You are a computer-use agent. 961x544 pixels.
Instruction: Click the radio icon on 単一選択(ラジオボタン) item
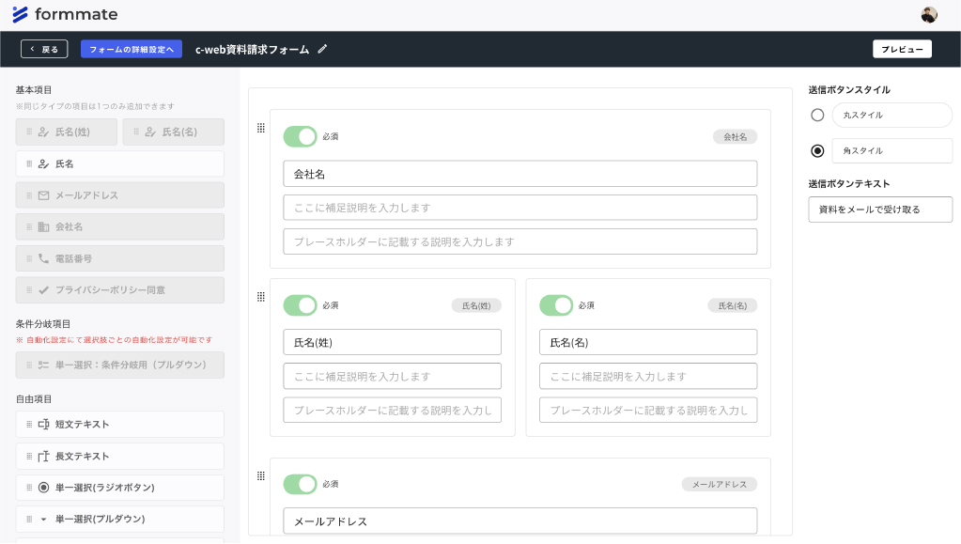(x=43, y=488)
